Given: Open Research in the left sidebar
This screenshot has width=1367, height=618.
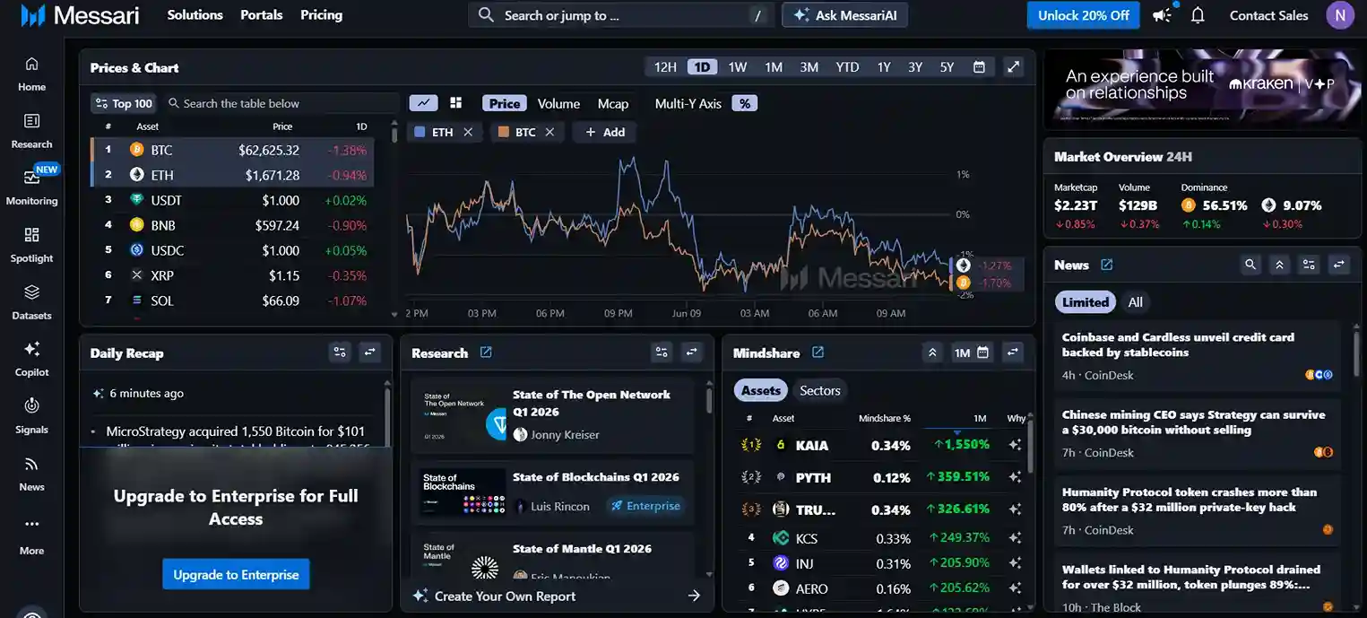Looking at the screenshot, I should pyautogui.click(x=31, y=131).
